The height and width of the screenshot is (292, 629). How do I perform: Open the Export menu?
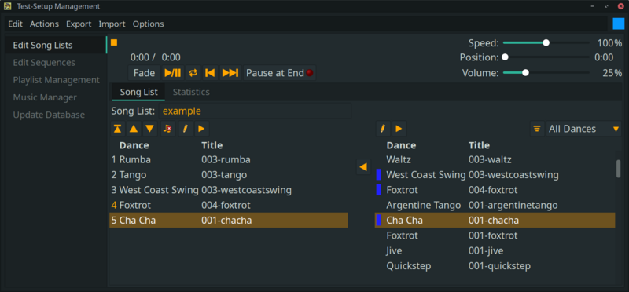coord(79,24)
